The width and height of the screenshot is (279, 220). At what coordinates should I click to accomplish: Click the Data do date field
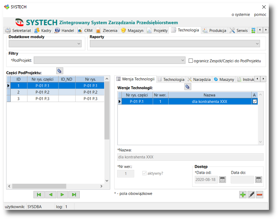coord(242,179)
